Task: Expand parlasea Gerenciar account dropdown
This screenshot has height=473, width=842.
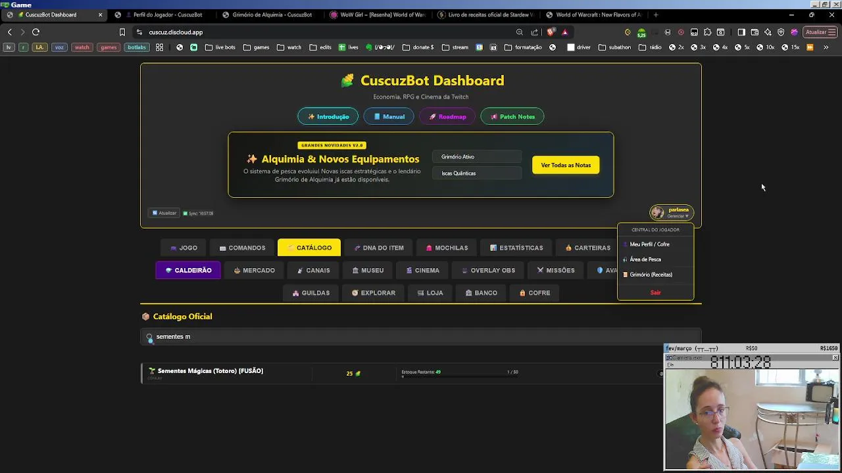Action: point(672,212)
